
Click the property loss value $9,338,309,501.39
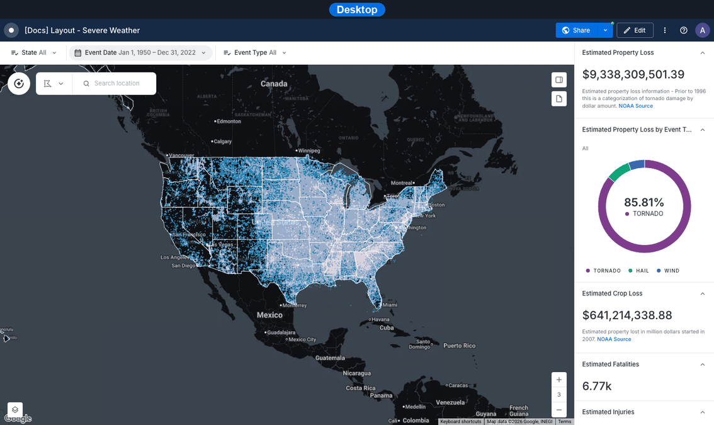(633, 74)
